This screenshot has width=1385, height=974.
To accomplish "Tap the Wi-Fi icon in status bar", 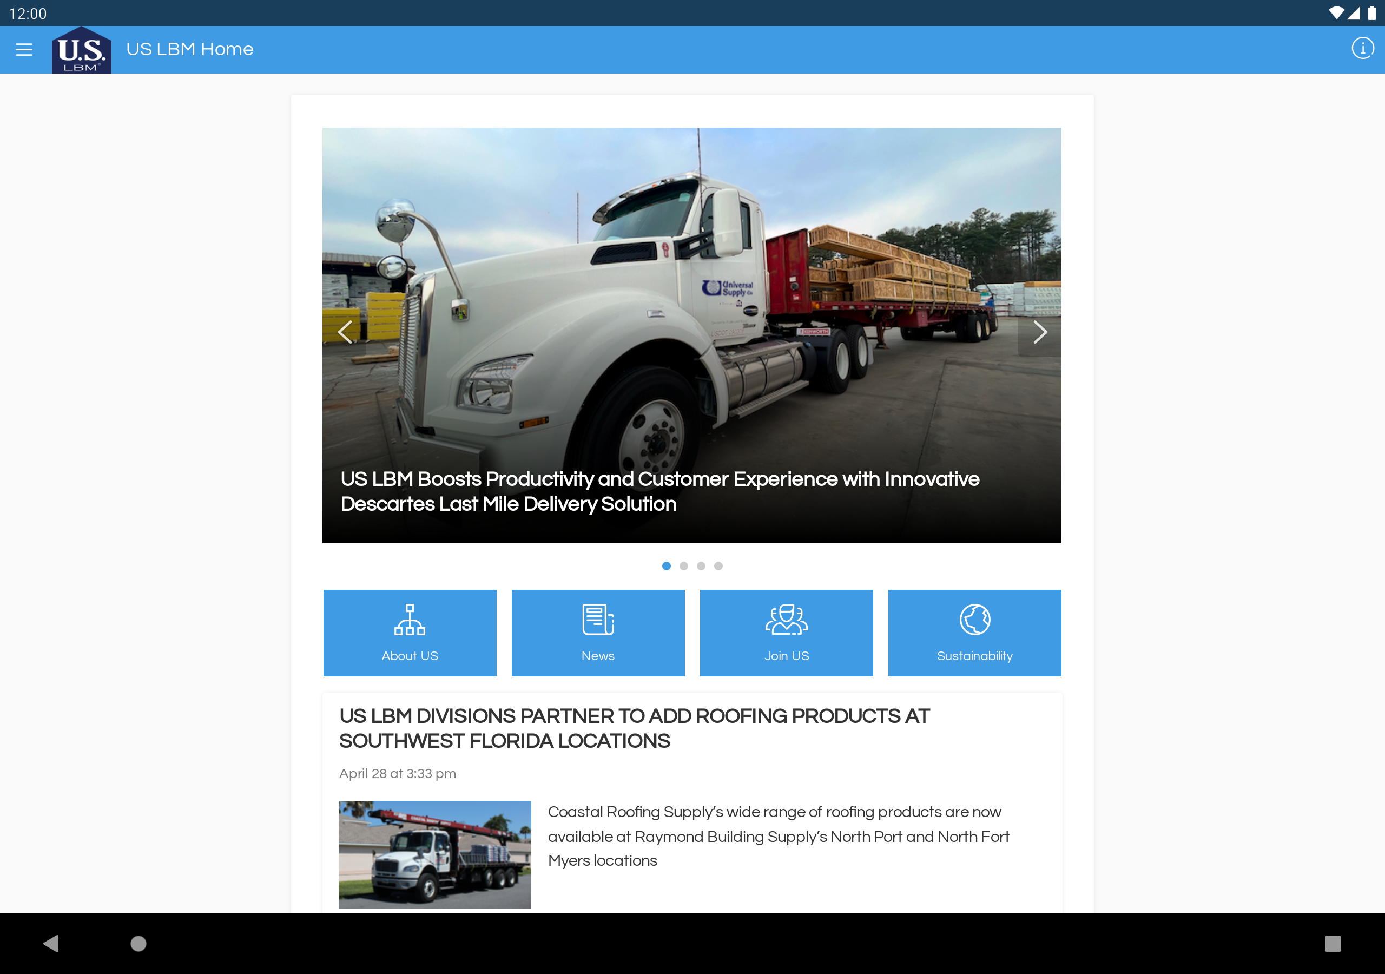I will (x=1336, y=14).
